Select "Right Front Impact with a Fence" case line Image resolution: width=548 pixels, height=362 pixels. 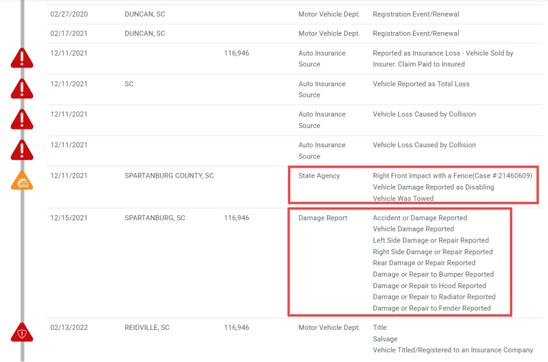click(453, 176)
